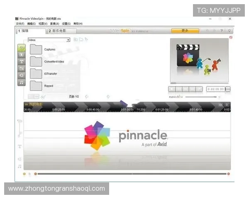The height and width of the screenshot is (199, 249).
Task: Click the lightbulb tips icon
Action: point(229,31)
